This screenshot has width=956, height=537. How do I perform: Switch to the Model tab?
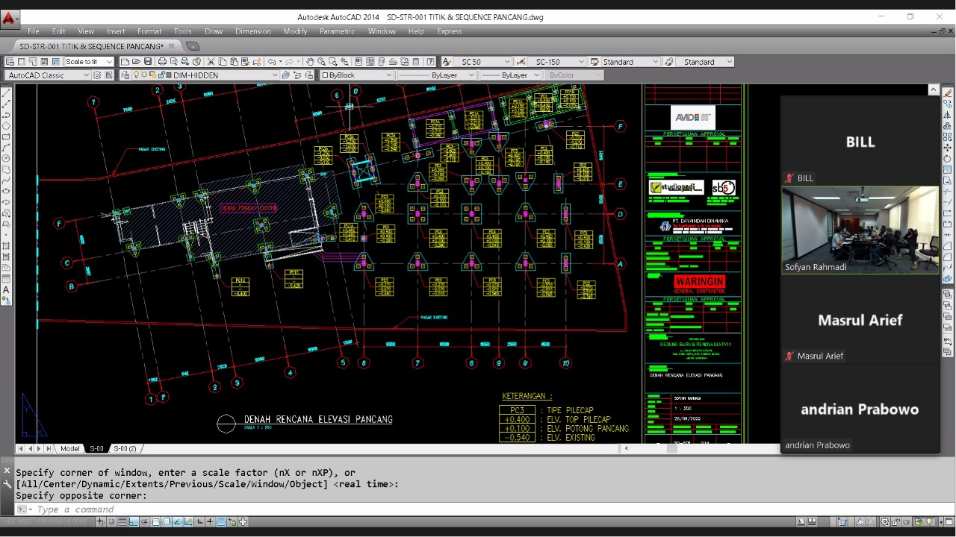pyautogui.click(x=70, y=449)
